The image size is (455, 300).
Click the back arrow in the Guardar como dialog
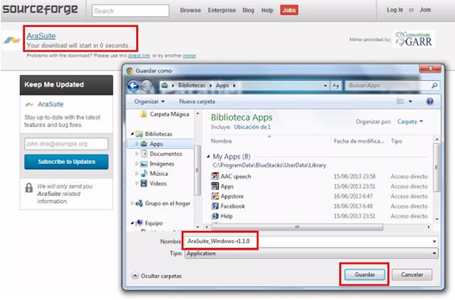click(x=133, y=86)
